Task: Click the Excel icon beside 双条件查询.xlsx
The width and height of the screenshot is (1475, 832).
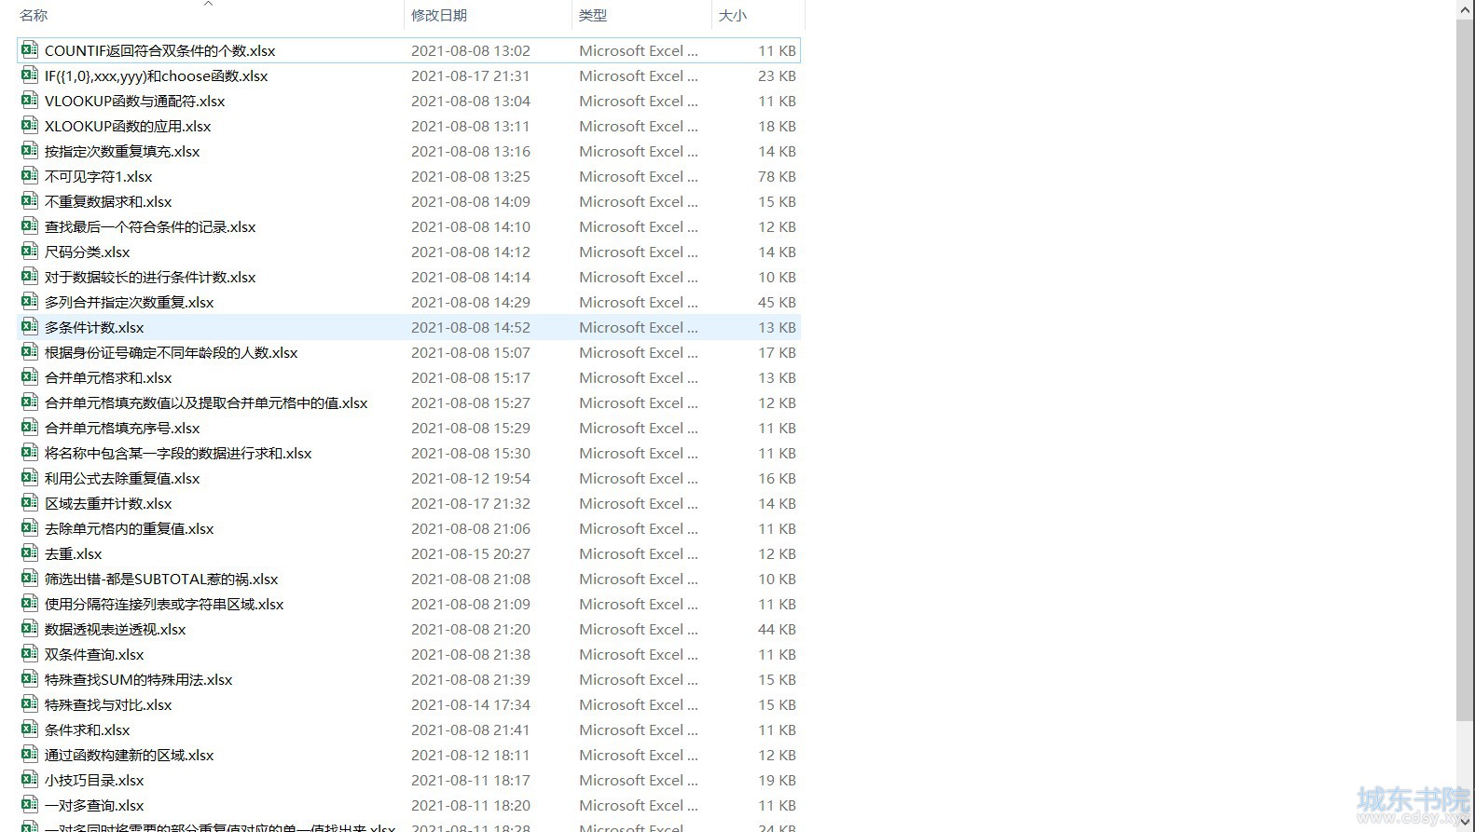Action: [30, 654]
